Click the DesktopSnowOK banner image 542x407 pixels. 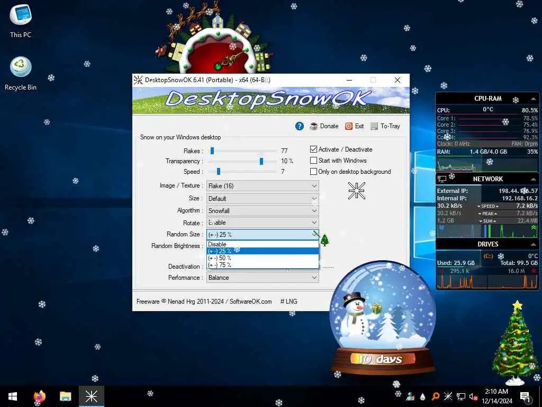271,100
